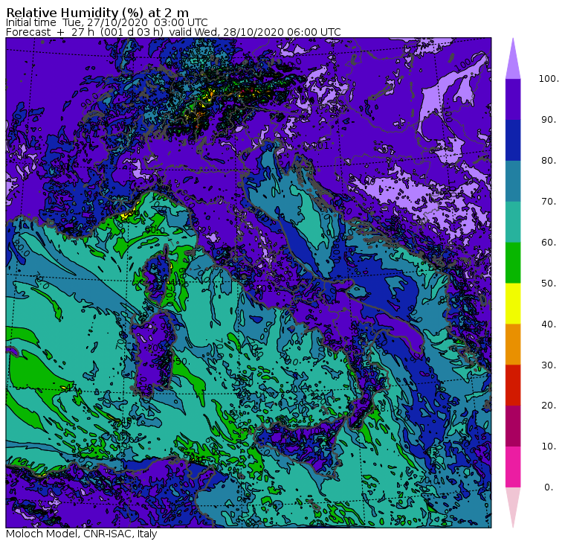Click the legend label "40."
The image size is (565, 544).
coord(549,324)
